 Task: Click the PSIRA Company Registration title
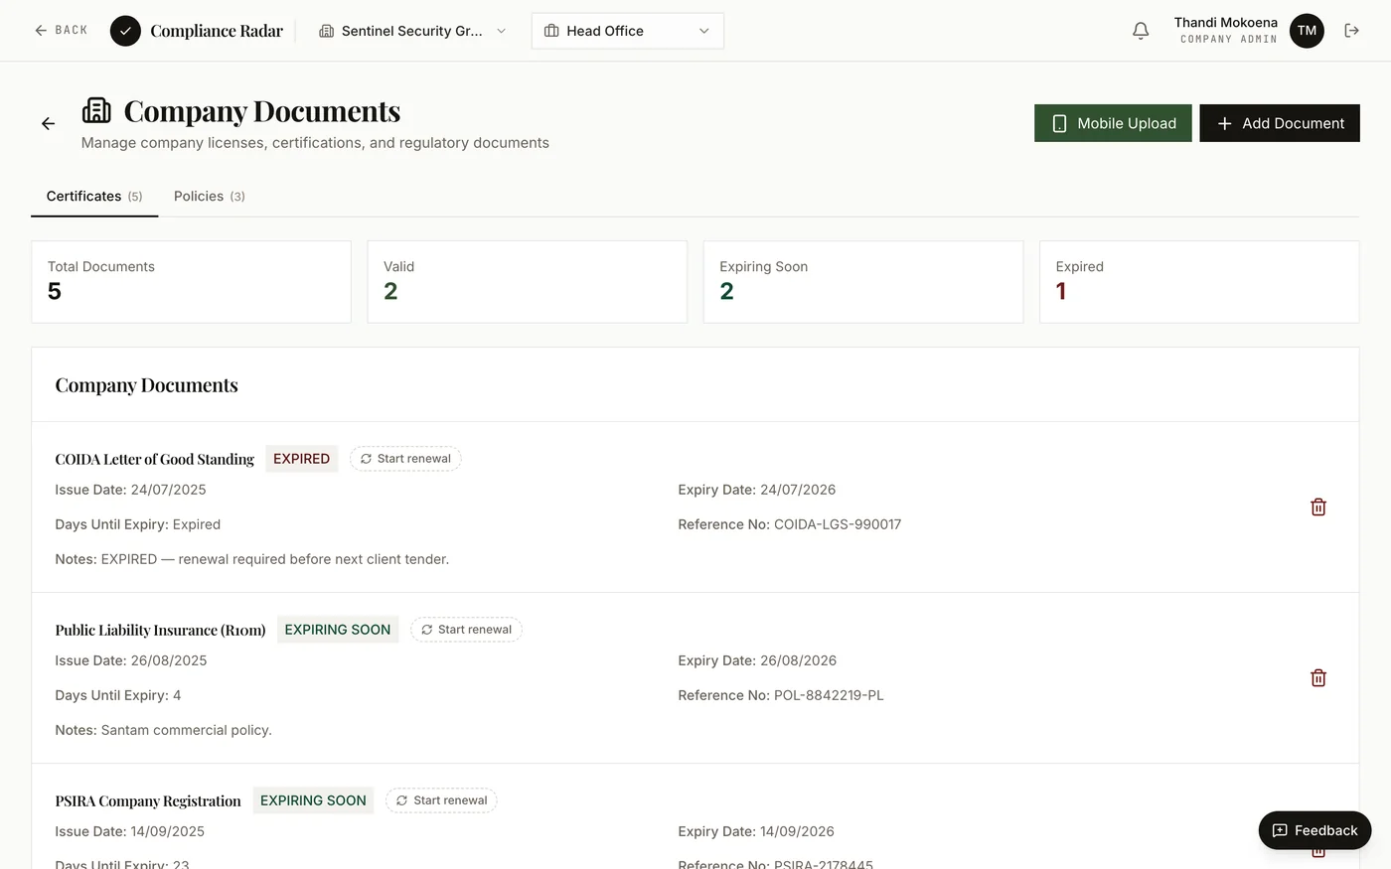coord(148,800)
